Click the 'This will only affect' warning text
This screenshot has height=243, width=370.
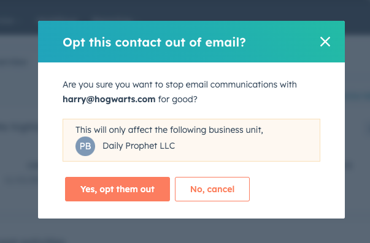click(169, 130)
